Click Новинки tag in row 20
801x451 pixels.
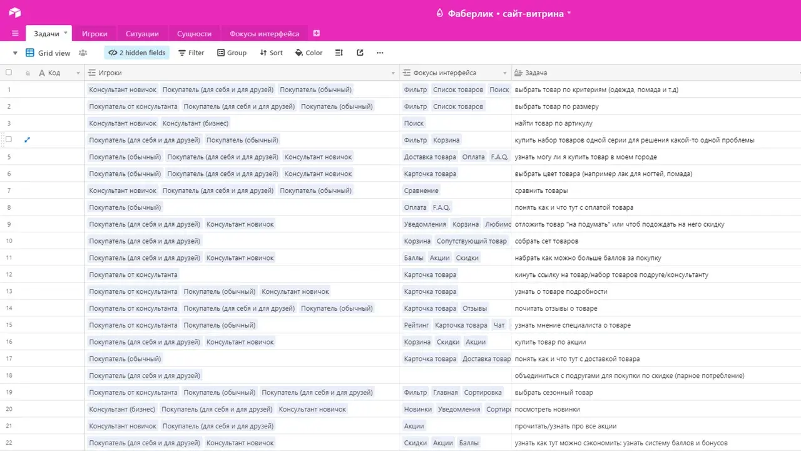click(418, 410)
